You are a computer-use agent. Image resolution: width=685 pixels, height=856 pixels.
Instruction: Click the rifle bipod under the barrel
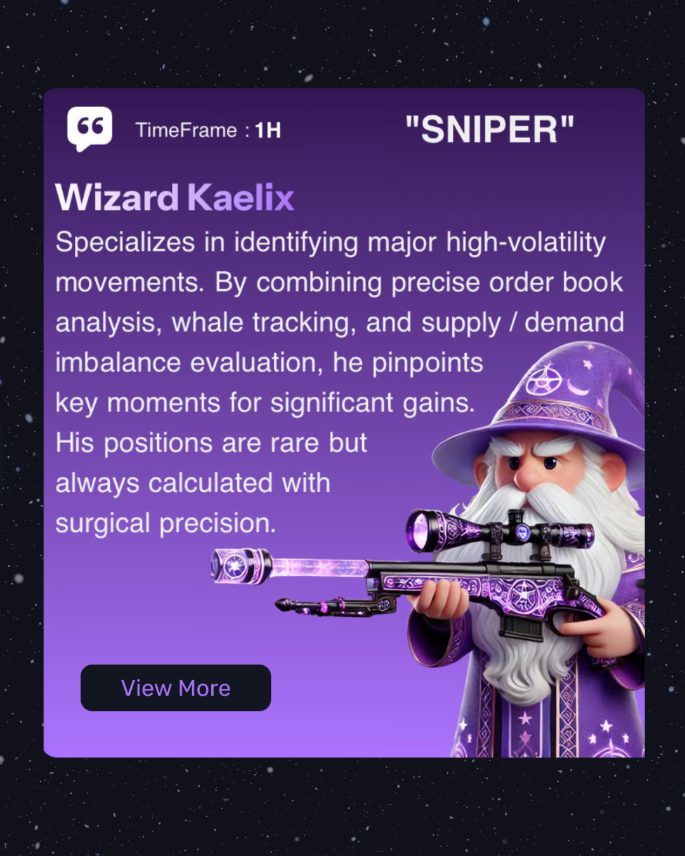(336, 606)
